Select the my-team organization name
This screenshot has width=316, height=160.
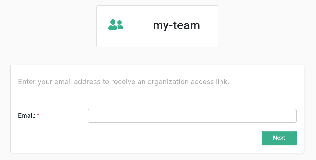(176, 25)
